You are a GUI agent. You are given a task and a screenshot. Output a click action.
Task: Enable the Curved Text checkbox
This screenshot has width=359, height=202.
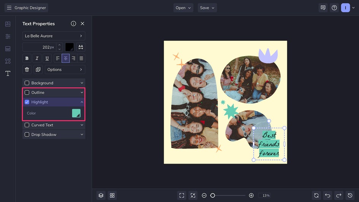point(27,125)
